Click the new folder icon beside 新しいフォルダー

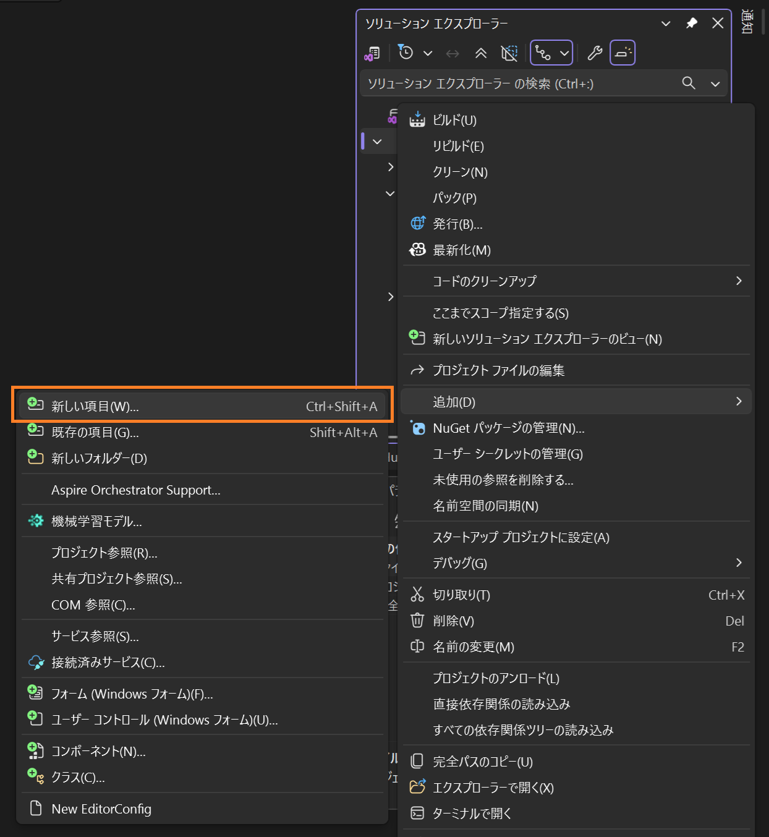pos(35,457)
